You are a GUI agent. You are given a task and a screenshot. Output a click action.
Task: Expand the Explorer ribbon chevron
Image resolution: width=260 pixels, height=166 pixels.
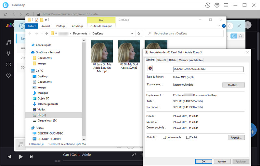(218, 26)
